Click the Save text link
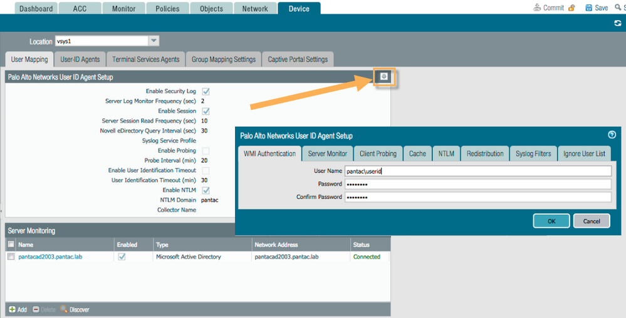This screenshot has width=626, height=318. [601, 7]
